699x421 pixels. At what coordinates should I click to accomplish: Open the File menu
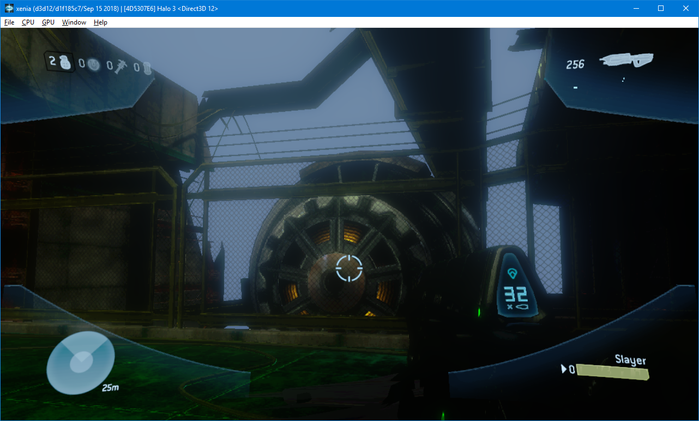(x=9, y=22)
